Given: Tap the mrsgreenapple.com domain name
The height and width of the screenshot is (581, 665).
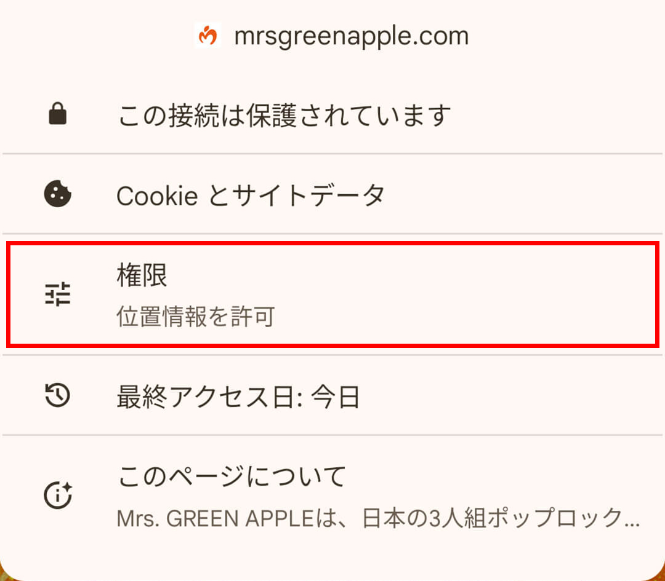Looking at the screenshot, I should [x=351, y=36].
